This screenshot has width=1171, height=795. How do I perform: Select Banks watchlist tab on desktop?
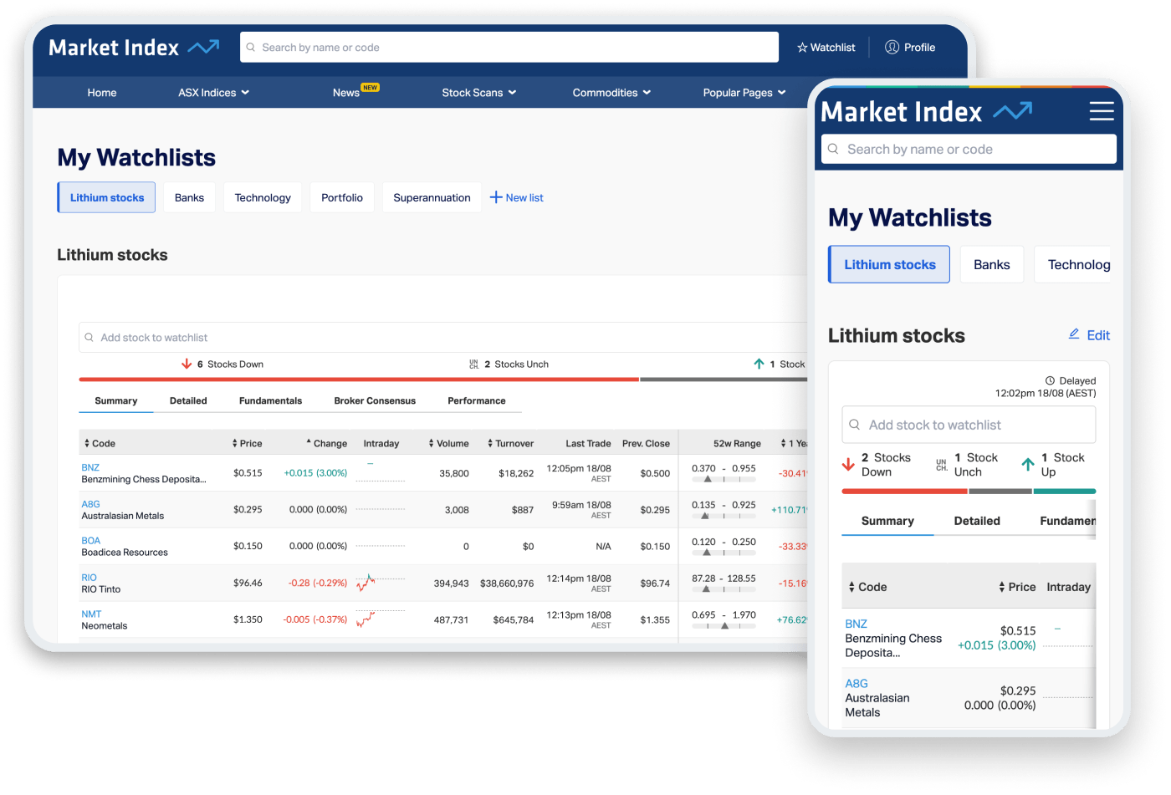coord(189,197)
